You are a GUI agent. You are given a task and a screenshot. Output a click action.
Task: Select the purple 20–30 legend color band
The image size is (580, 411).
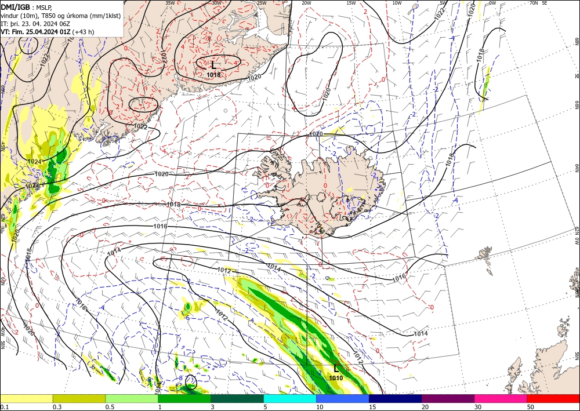click(x=448, y=398)
